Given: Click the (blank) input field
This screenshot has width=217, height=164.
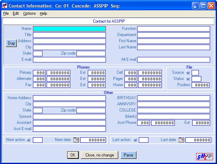Looking at the screenshot, I should pyautogui.click(x=173, y=117).
